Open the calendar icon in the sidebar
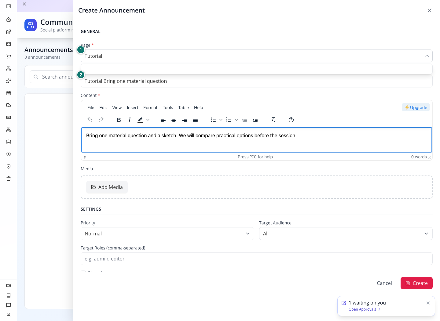440x321 pixels. (9, 93)
